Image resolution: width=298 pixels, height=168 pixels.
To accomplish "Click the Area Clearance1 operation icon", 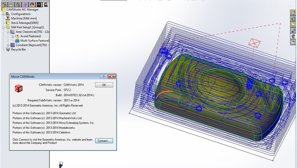I will coord(12,32).
